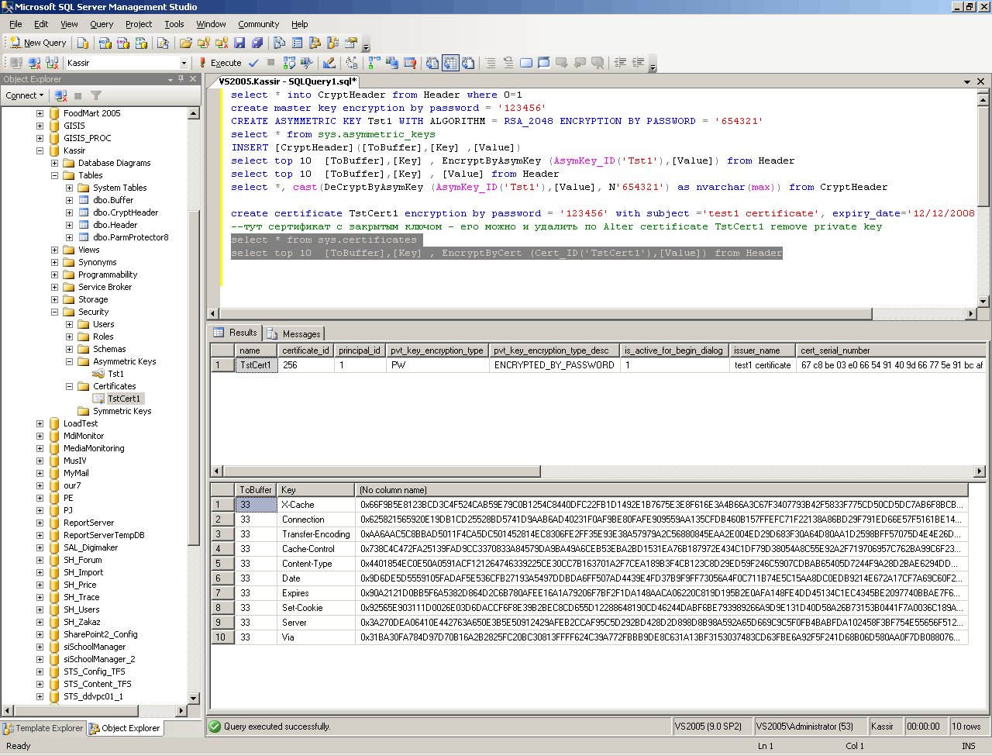Viewport: 992px width, 756px height.
Task: Expand the FoodMart 2005 database node
Action: [40, 113]
